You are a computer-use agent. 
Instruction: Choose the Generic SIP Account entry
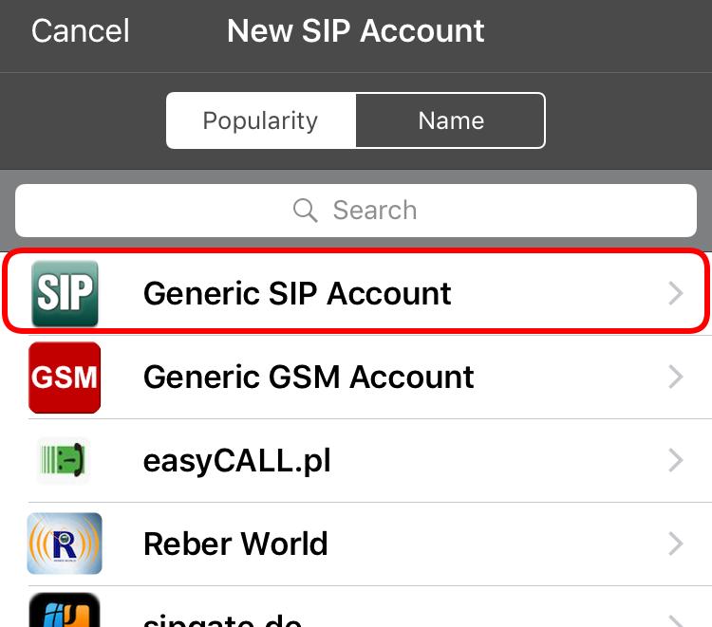pos(356,293)
